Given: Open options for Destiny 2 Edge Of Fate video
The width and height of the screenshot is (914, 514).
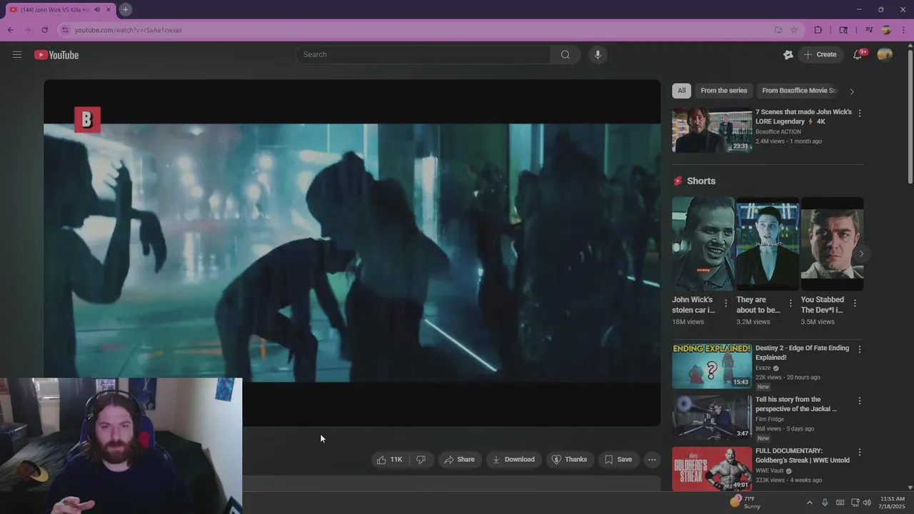Looking at the screenshot, I should point(860,350).
